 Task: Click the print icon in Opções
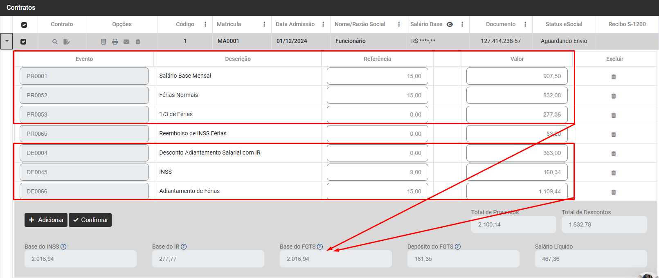coord(115,42)
